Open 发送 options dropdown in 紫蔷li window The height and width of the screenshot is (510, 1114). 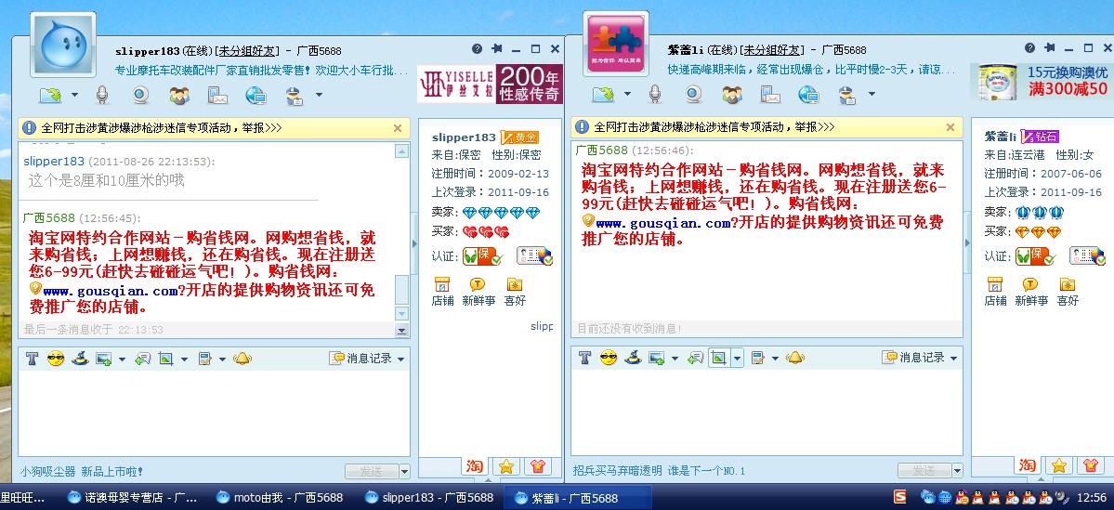click(x=957, y=470)
